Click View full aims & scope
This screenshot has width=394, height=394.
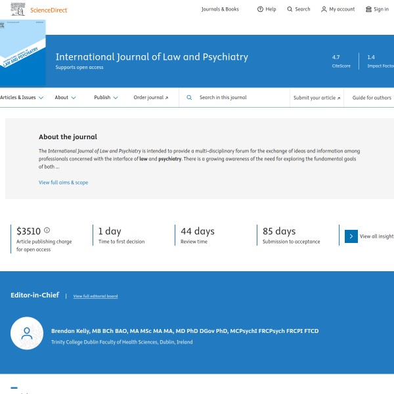[x=63, y=182]
